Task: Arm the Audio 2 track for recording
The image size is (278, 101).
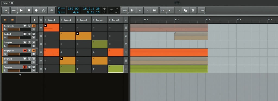Action: pos(25,34)
